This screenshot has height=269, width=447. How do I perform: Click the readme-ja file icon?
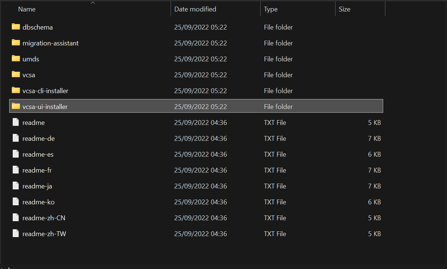pyautogui.click(x=16, y=185)
